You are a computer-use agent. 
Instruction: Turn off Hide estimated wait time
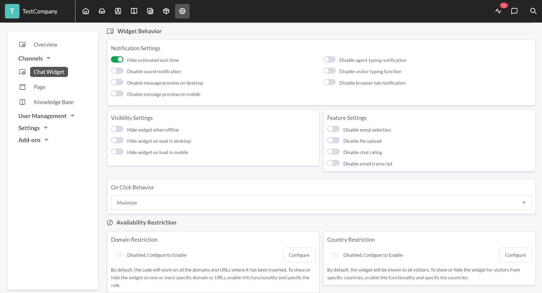click(117, 60)
